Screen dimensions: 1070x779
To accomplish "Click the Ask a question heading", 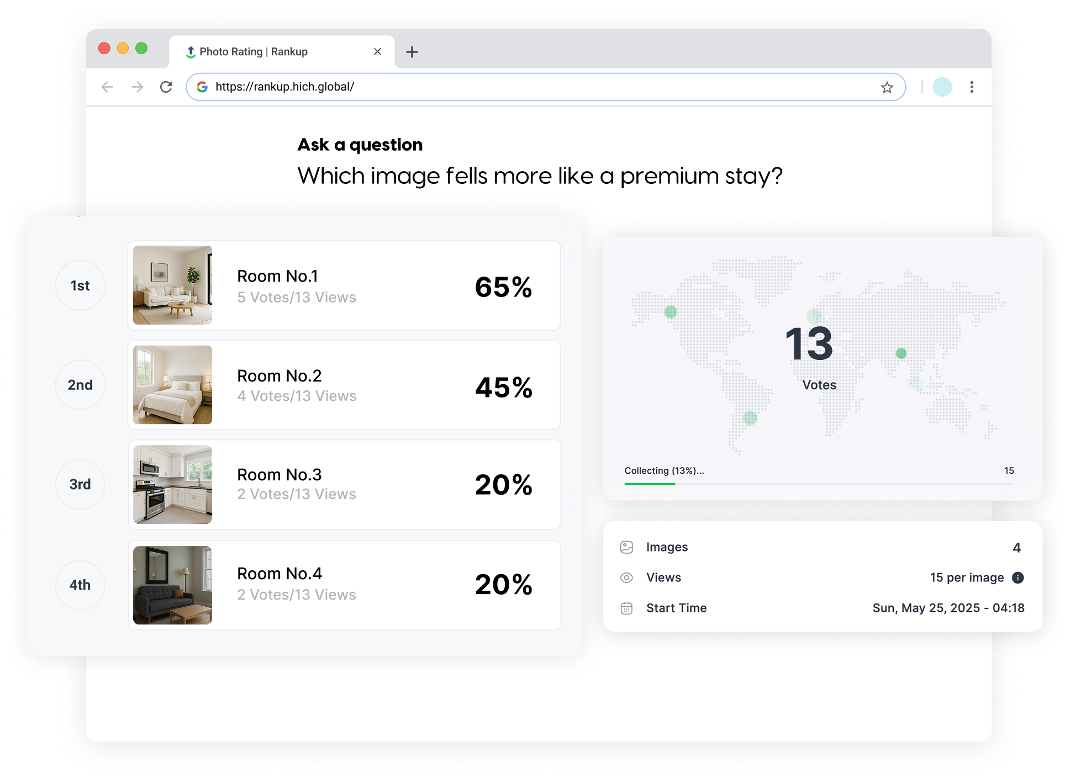I will pyautogui.click(x=360, y=145).
